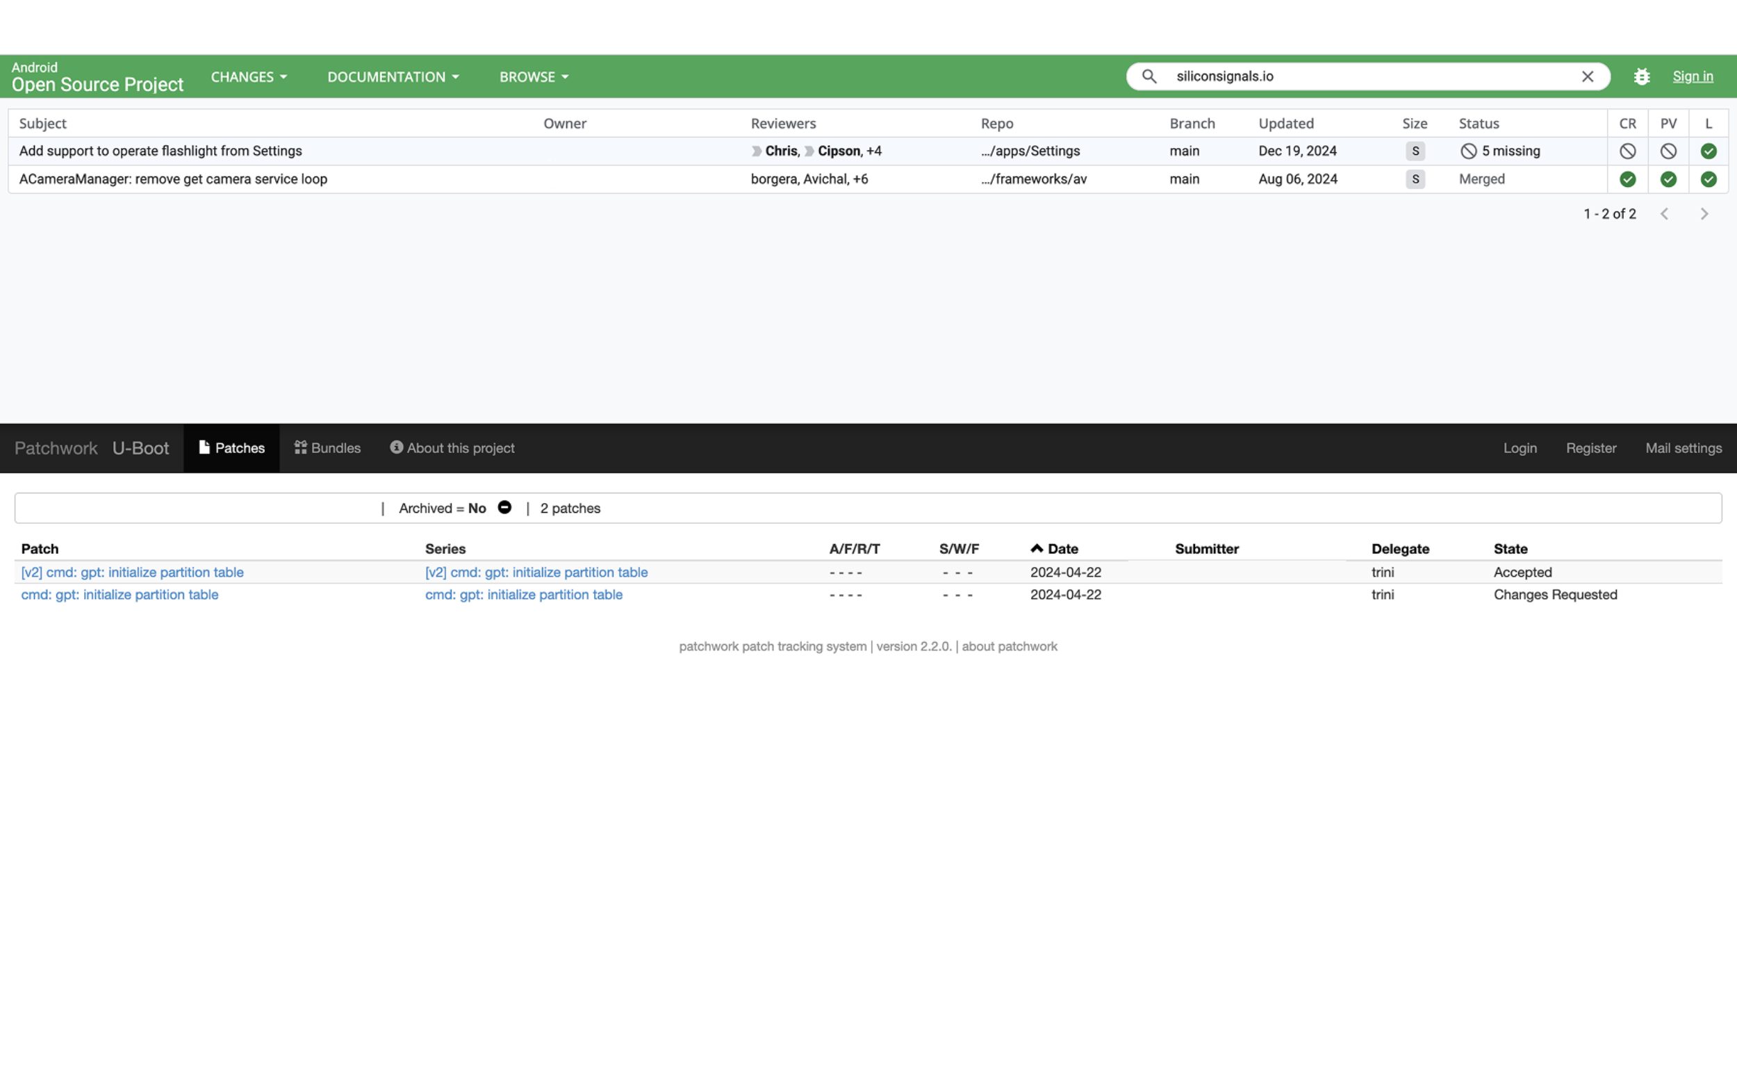This screenshot has height=1086, width=1737.
Task: Open Mail settings in Patchwork
Action: point(1683,448)
